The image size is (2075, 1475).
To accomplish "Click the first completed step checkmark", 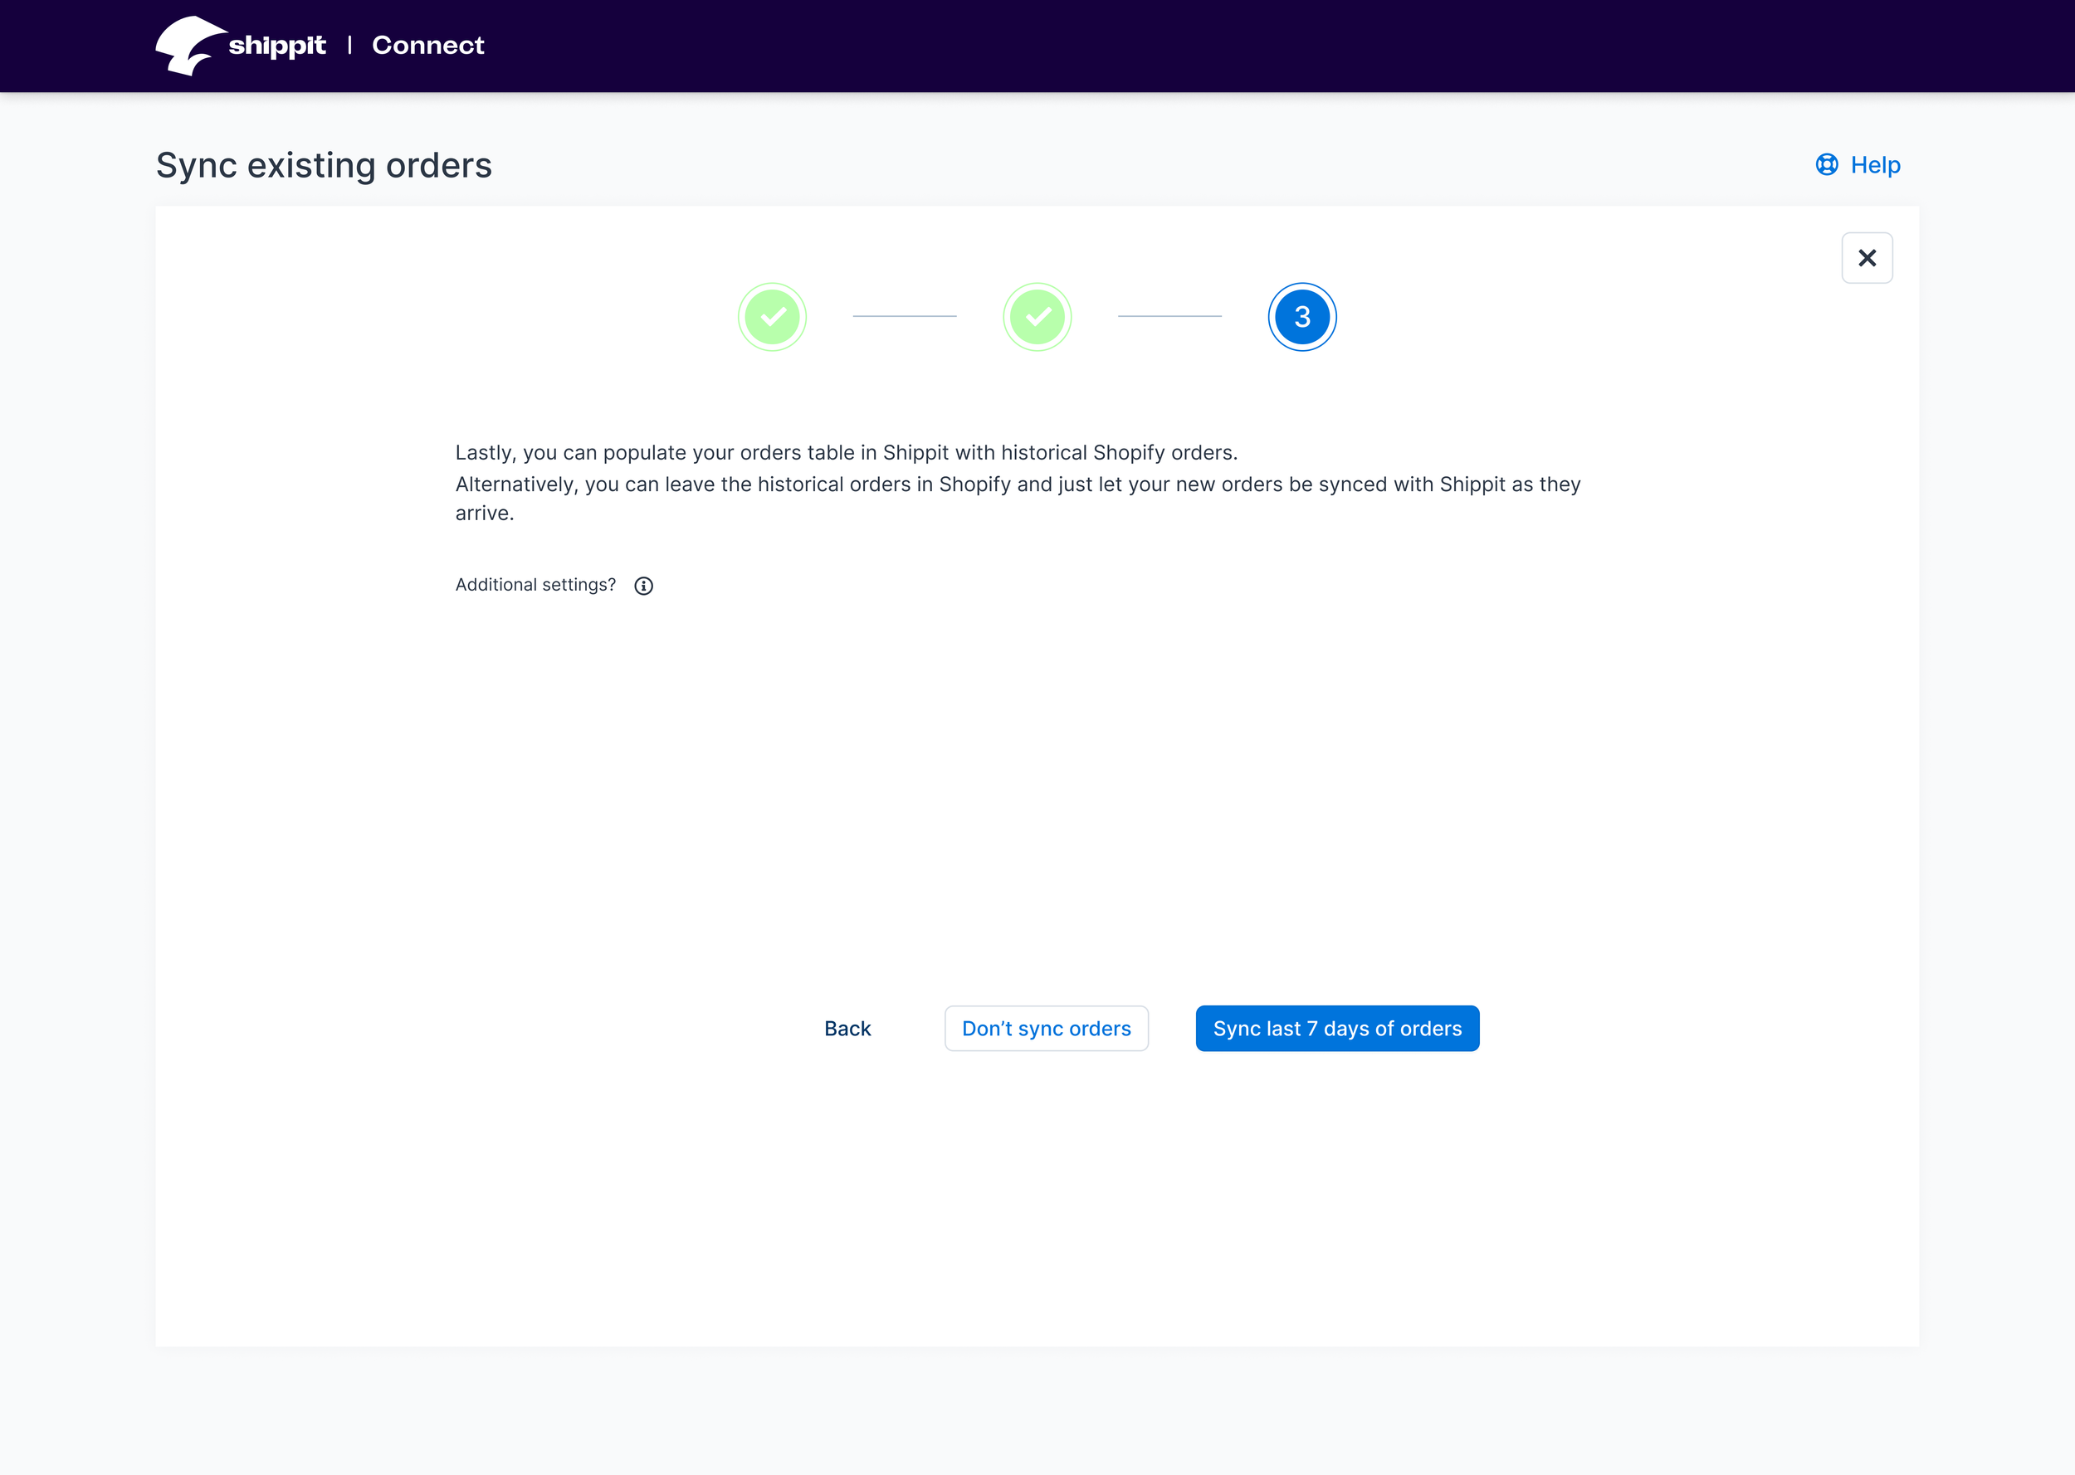I will [x=772, y=317].
